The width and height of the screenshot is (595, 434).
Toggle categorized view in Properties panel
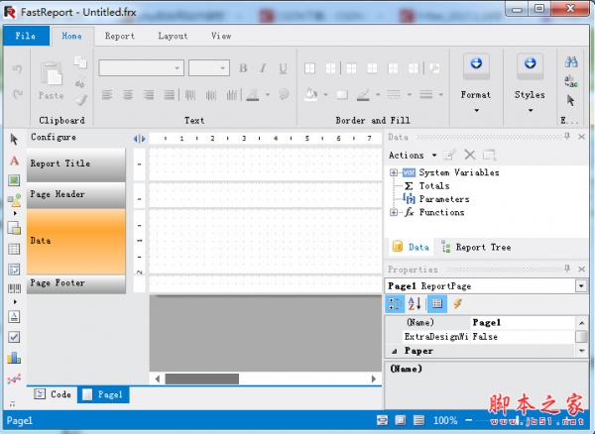394,304
